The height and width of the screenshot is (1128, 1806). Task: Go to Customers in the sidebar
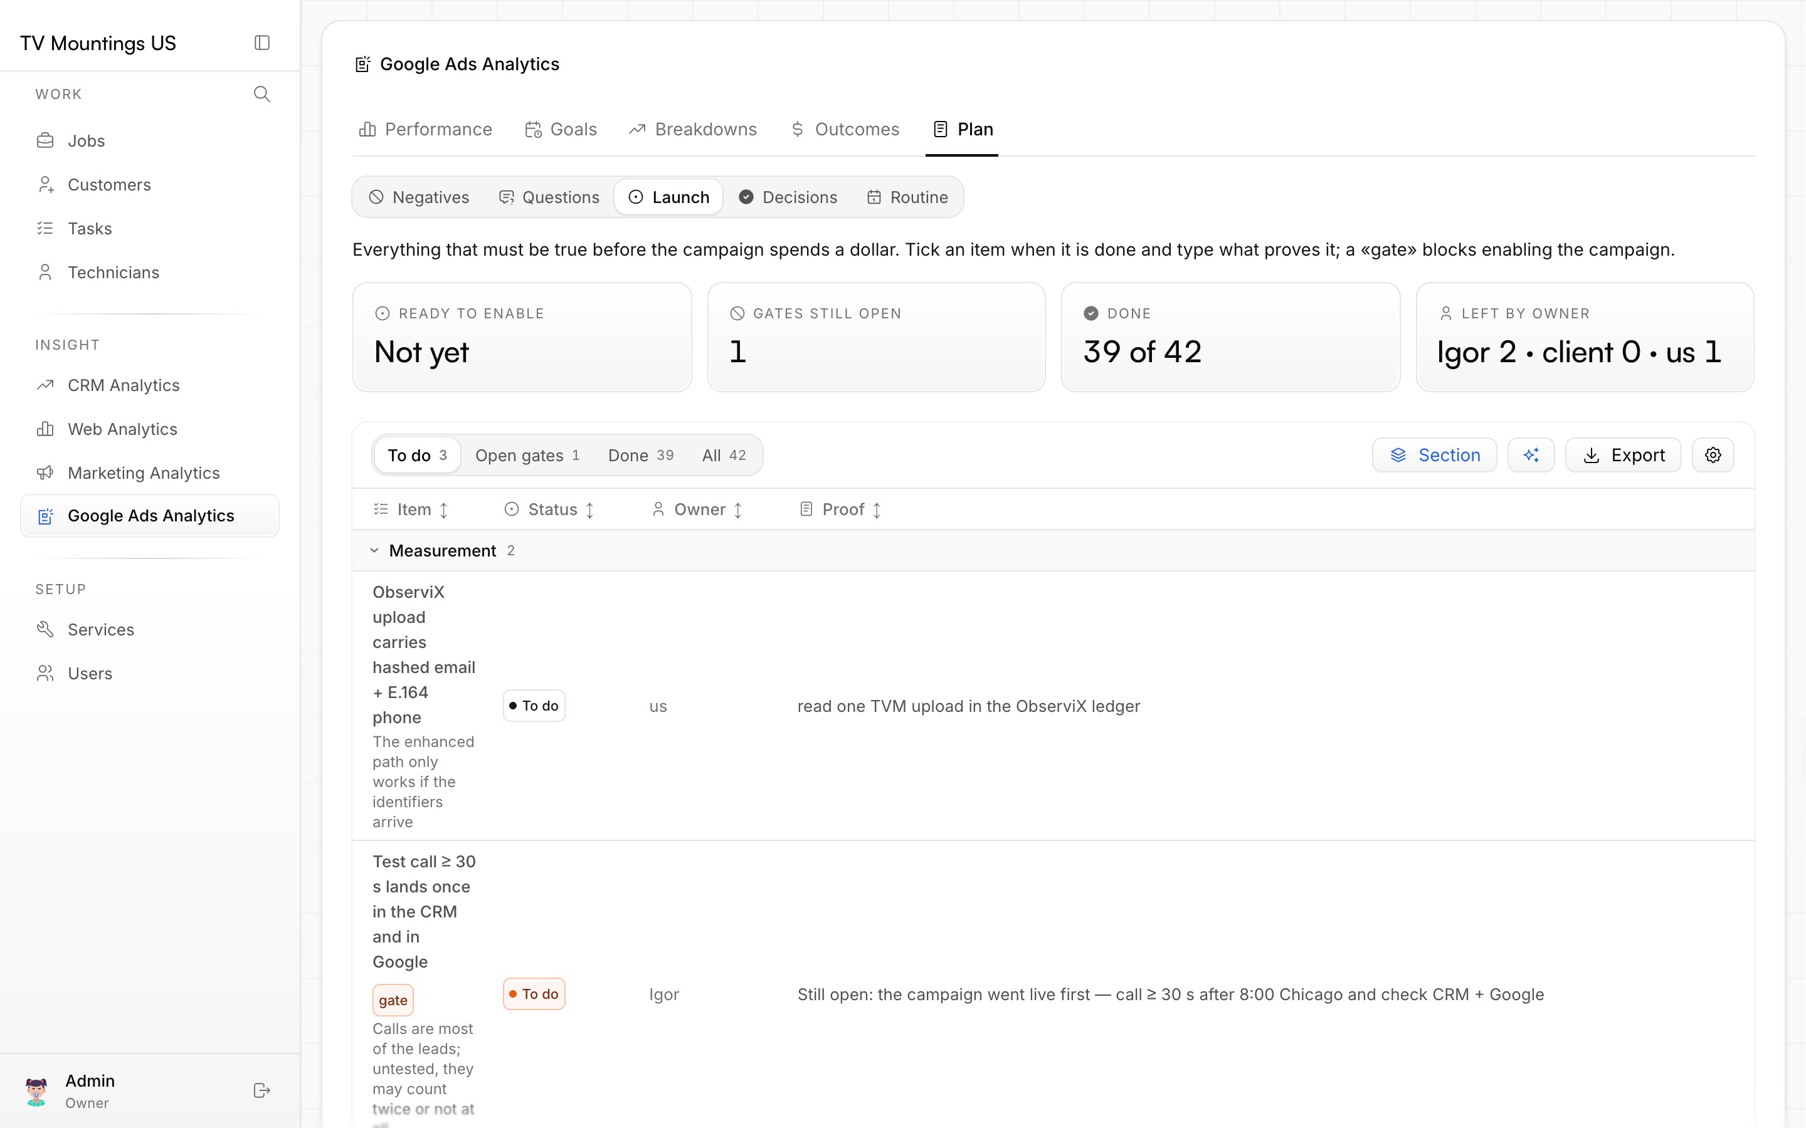(149, 185)
